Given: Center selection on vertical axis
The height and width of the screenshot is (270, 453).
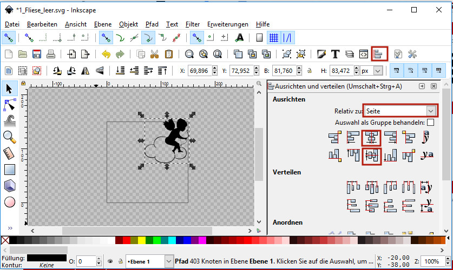Looking at the screenshot, I should pyautogui.click(x=372, y=138).
